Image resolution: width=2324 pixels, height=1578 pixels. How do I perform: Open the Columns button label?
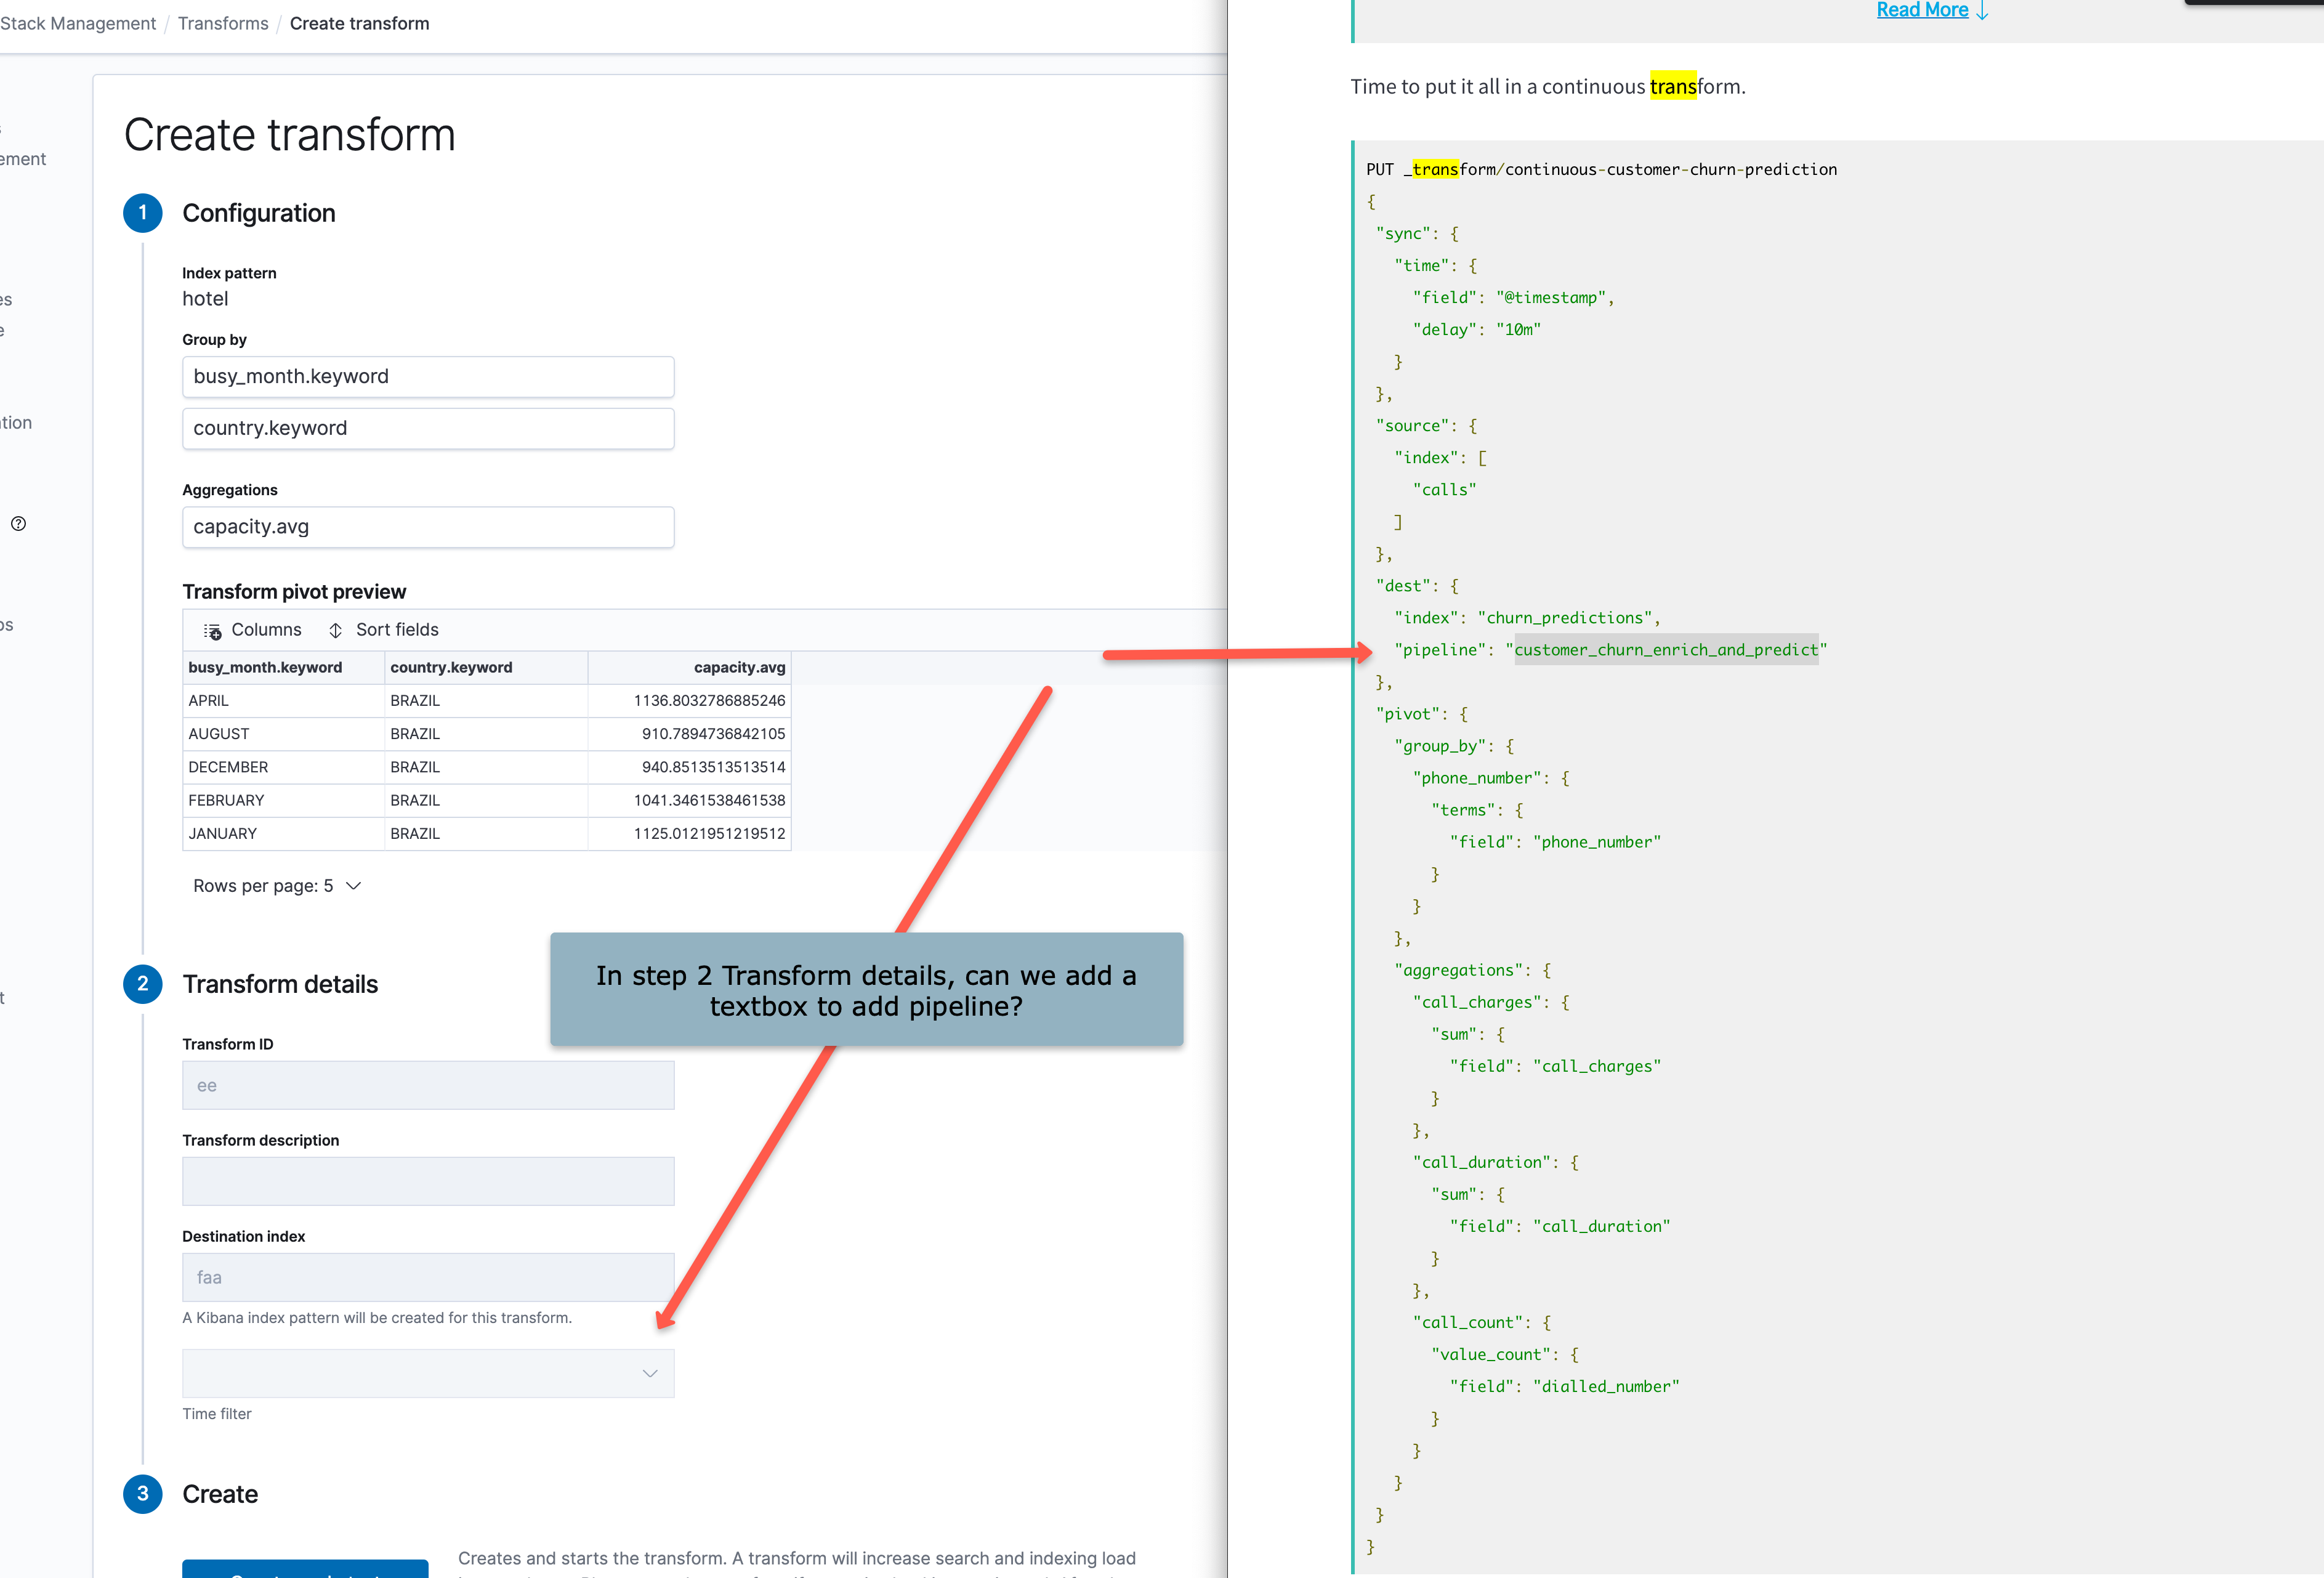[266, 630]
